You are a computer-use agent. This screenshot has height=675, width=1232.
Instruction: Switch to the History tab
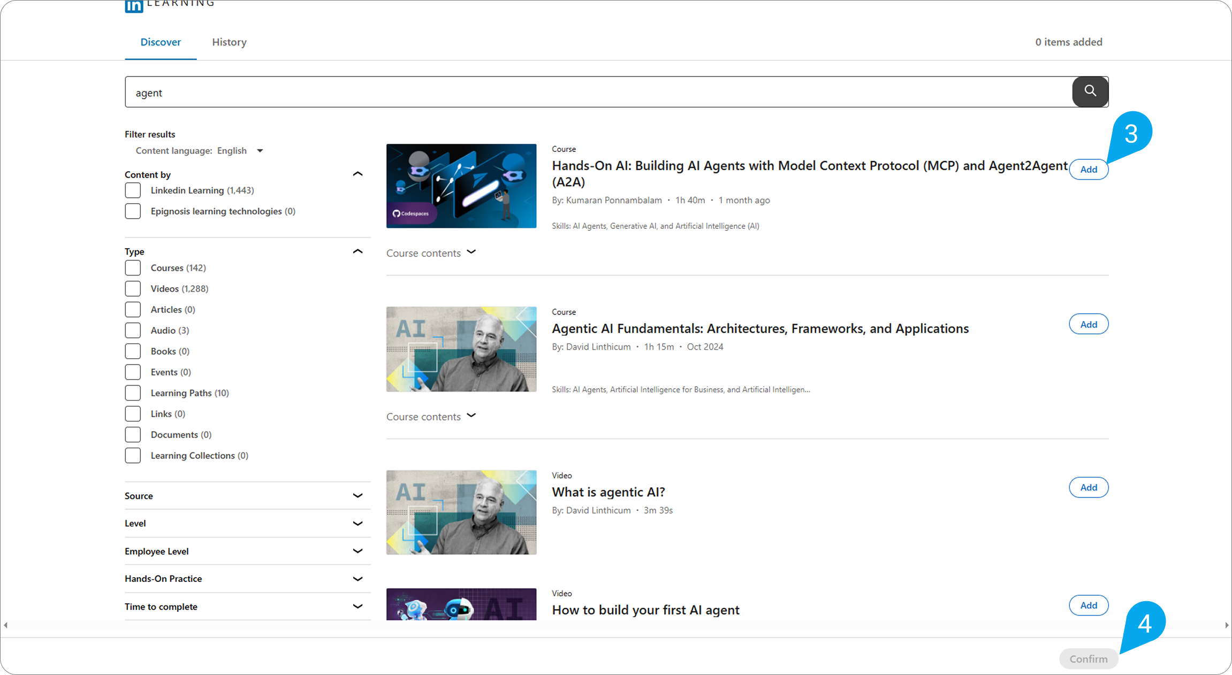click(229, 42)
